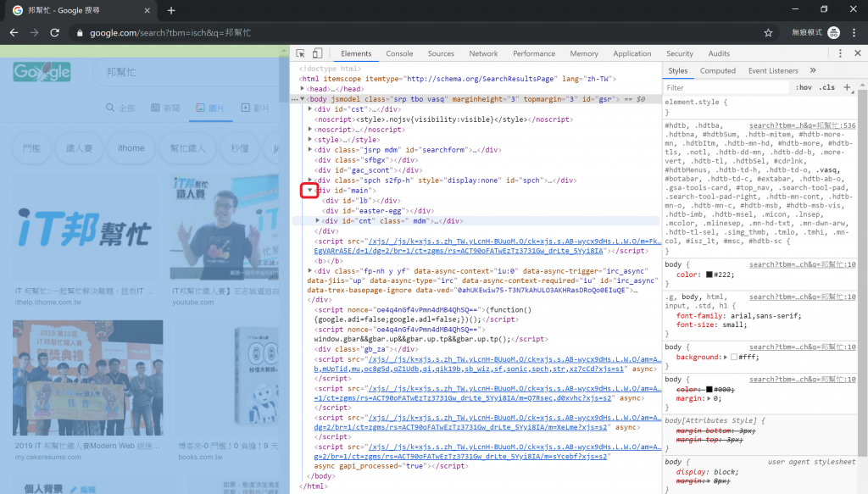Open the Application tab
The height and width of the screenshot is (494, 868).
[x=632, y=53]
